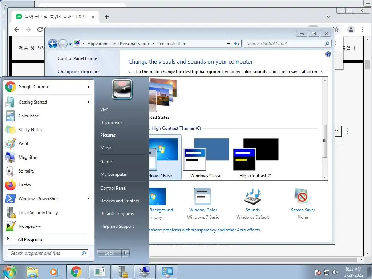This screenshot has width=372, height=279.
Task: Open Chrome three-dot menu
Action: pyautogui.click(x=363, y=29)
